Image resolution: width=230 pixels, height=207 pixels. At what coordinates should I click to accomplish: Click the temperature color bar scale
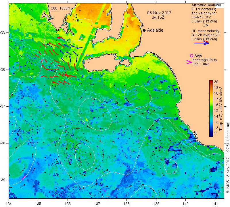[x=211, y=108]
